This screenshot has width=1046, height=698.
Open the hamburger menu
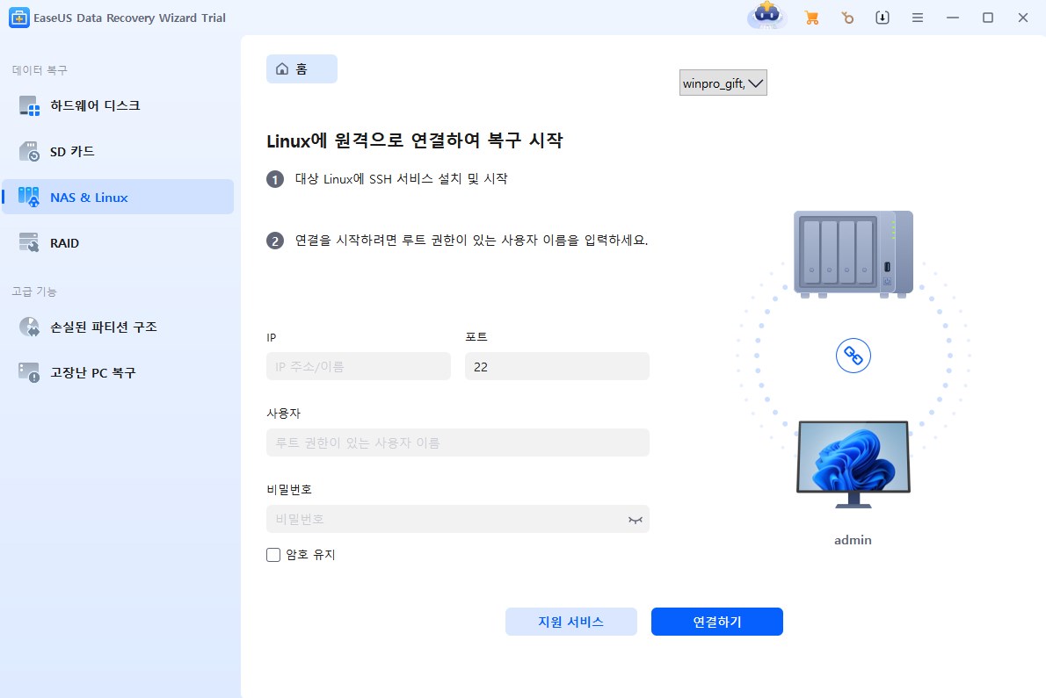coord(917,17)
